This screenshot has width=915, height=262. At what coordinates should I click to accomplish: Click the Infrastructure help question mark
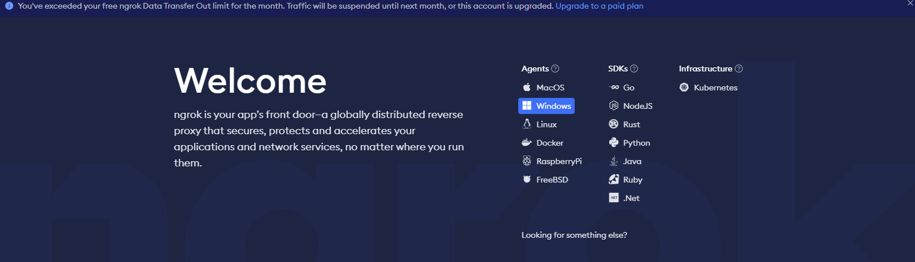tap(739, 69)
